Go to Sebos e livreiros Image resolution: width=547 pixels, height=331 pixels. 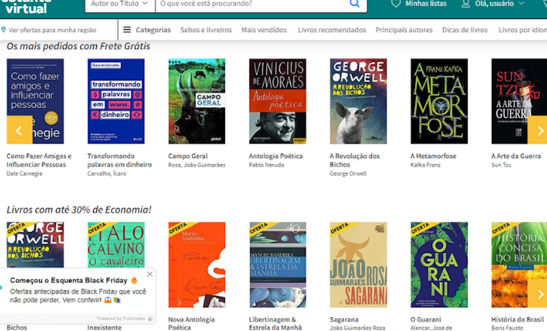[206, 30]
